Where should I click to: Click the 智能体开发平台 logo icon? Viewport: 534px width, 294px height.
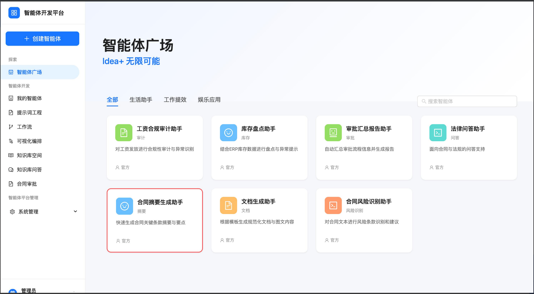tap(14, 13)
